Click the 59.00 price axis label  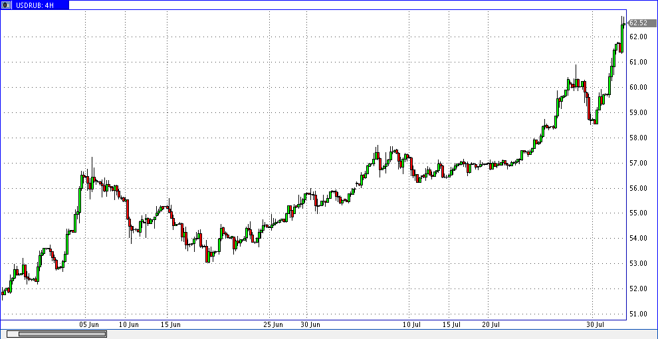coord(638,112)
